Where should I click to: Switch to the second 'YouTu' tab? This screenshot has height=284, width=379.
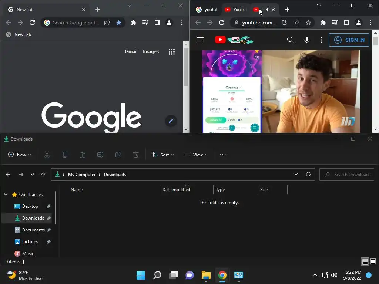[x=236, y=10]
